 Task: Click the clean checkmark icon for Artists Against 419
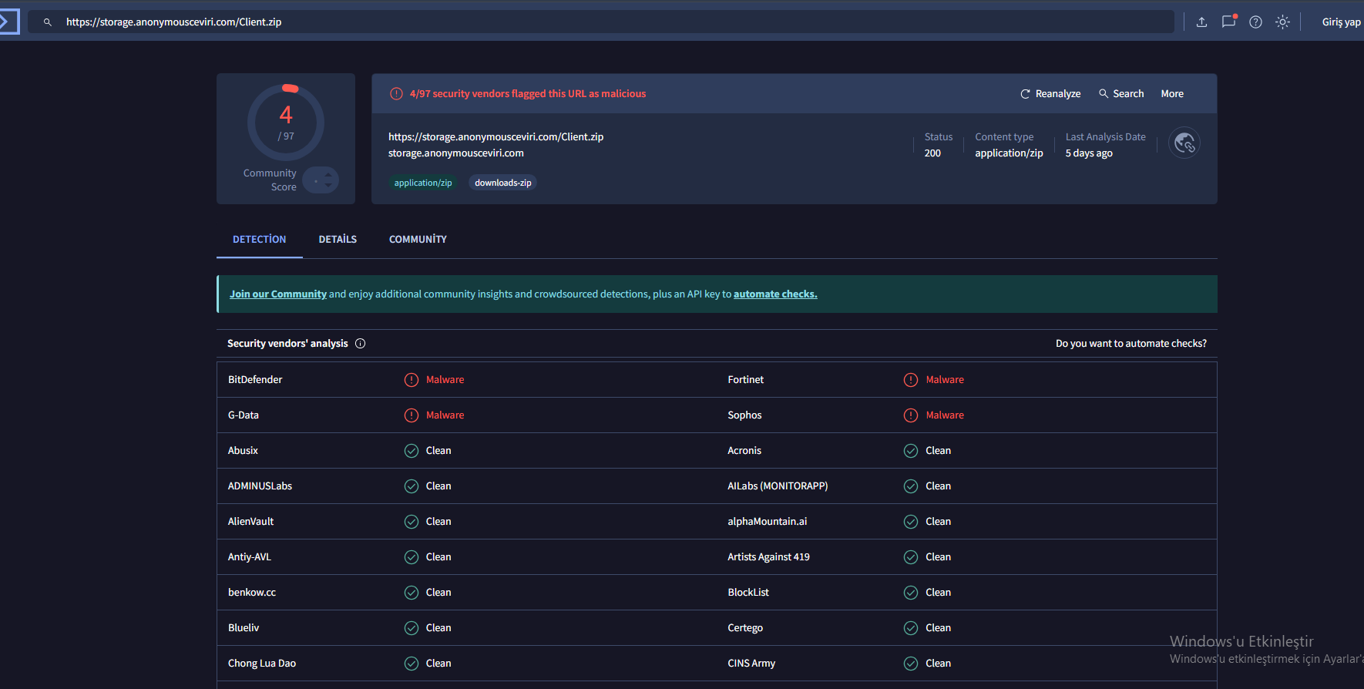(911, 557)
